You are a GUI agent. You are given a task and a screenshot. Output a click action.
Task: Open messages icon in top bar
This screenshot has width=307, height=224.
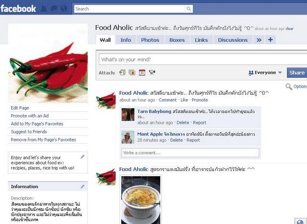pyautogui.click(x=54, y=8)
